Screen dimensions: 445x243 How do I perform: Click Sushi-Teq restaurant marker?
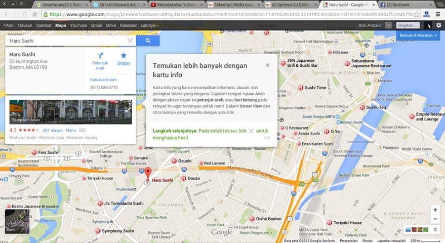[362, 107]
